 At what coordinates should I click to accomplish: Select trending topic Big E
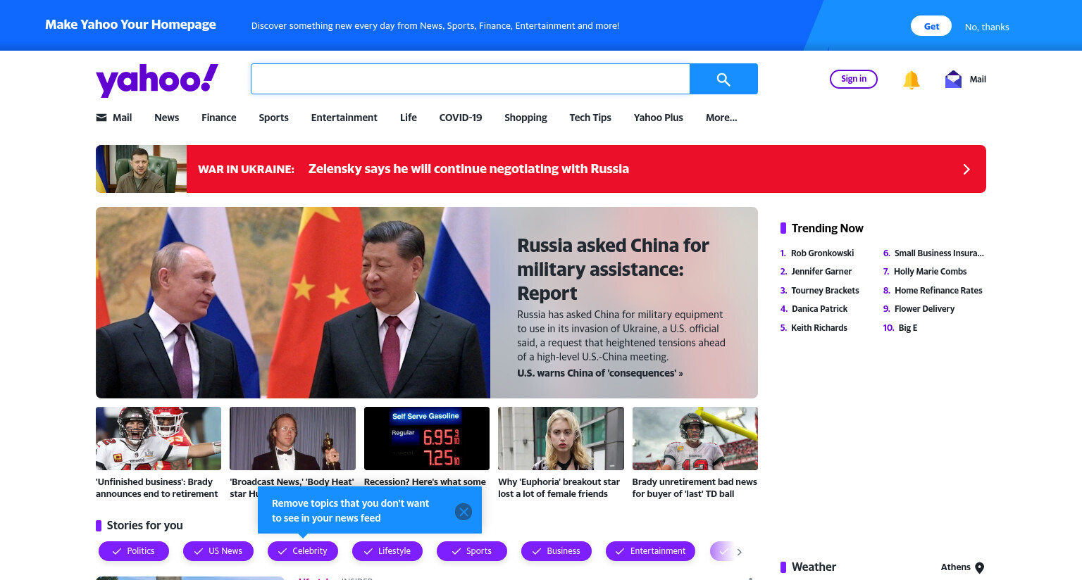point(908,328)
